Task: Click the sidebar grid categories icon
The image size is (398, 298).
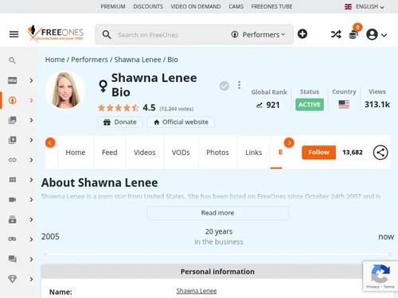Action: (x=12, y=180)
